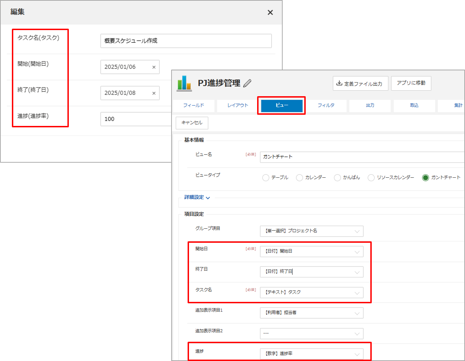Switch to the フィールド tab
465x361 pixels.
194,106
